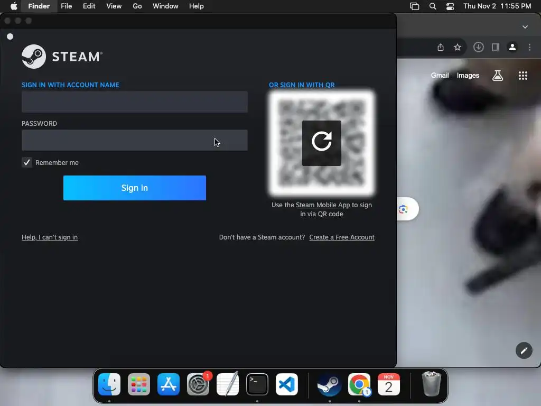Follow the Steam Mobile App link
The image size is (541, 406).
coord(323,205)
